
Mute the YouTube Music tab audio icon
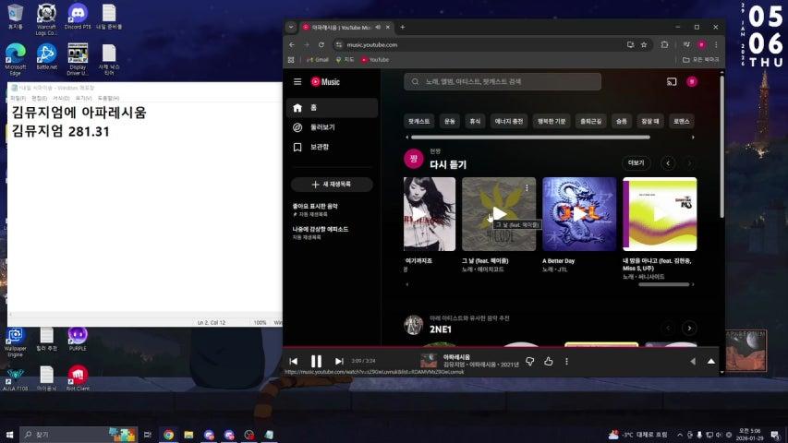378,27
